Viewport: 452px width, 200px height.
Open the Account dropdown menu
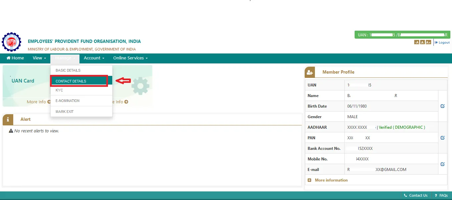(x=94, y=58)
